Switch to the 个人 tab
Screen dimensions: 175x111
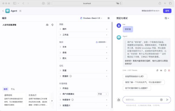(x=13, y=89)
